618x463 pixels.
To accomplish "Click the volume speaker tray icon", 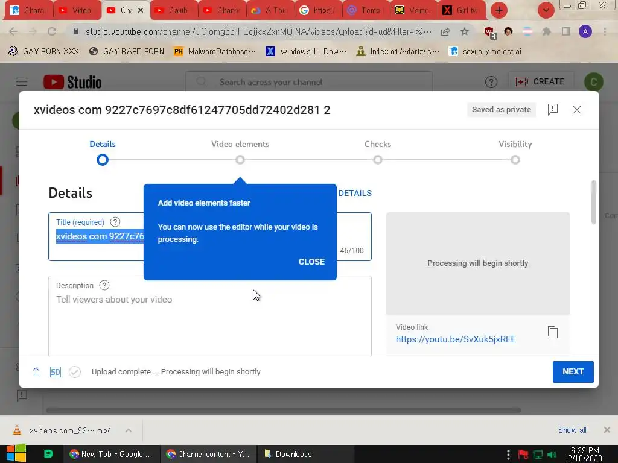I will click(x=552, y=455).
